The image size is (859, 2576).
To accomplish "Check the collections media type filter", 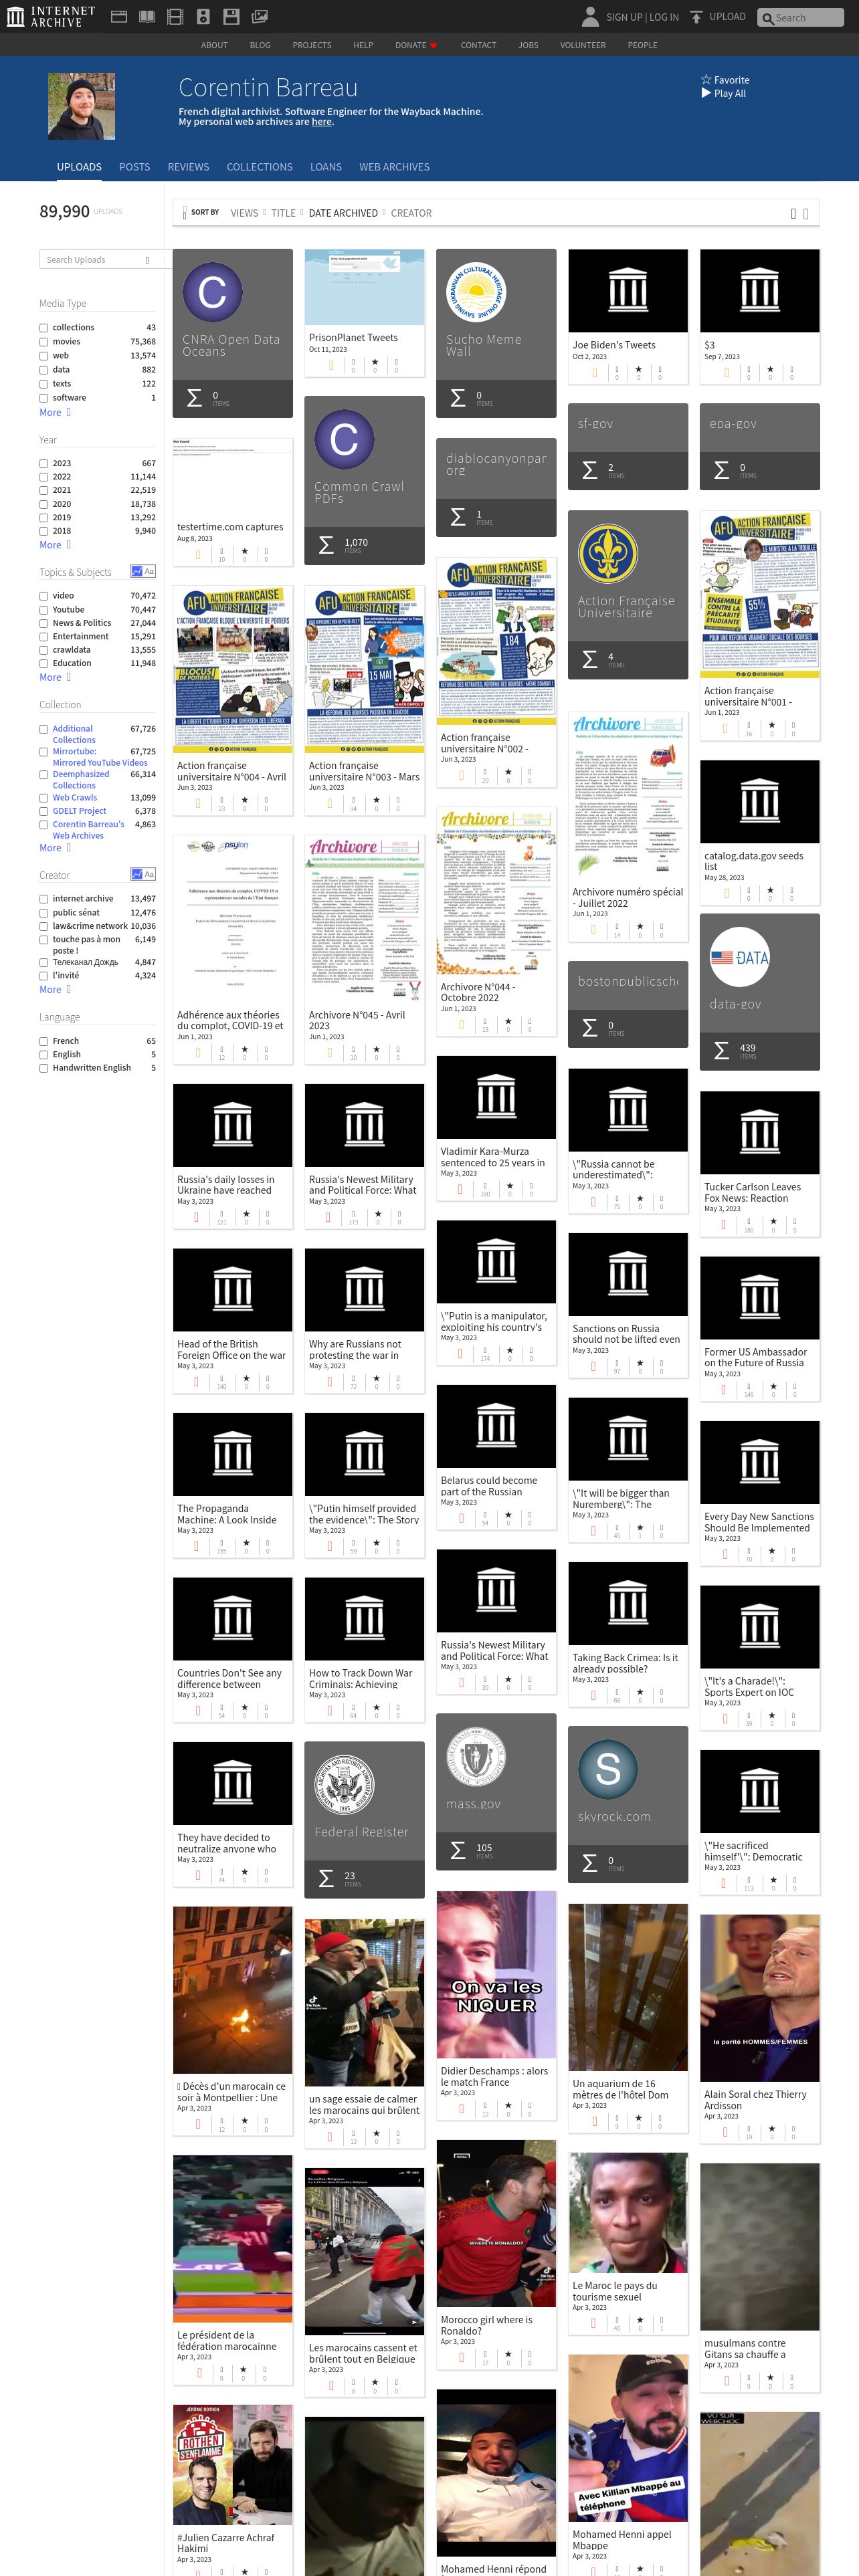I will [44, 327].
